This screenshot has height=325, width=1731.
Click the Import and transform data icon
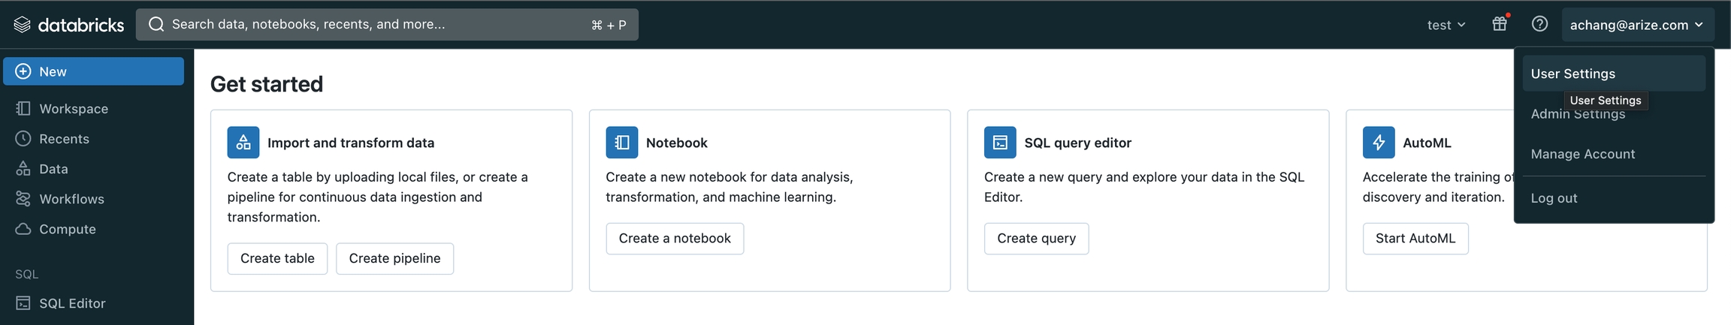tap(243, 143)
